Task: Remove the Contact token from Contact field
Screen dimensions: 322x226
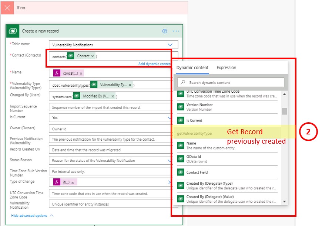Action: point(93,56)
